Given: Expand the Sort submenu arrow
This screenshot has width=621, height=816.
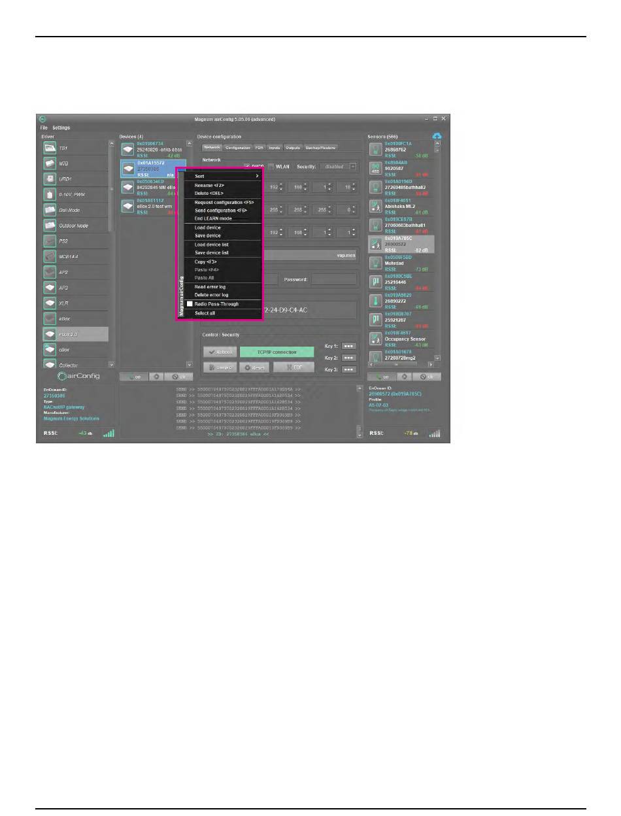Looking at the screenshot, I should (257, 176).
